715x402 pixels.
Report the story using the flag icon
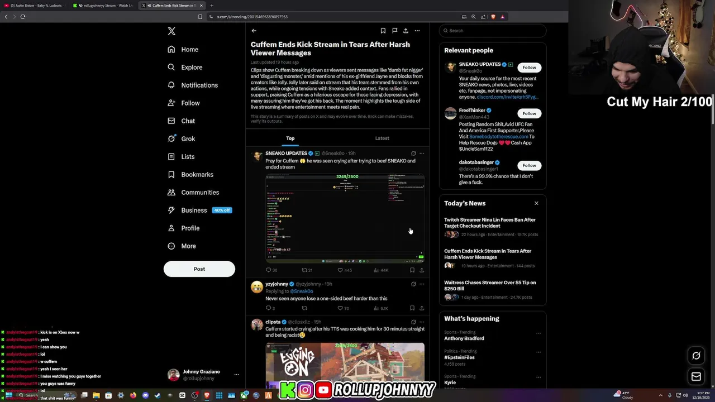(x=394, y=31)
